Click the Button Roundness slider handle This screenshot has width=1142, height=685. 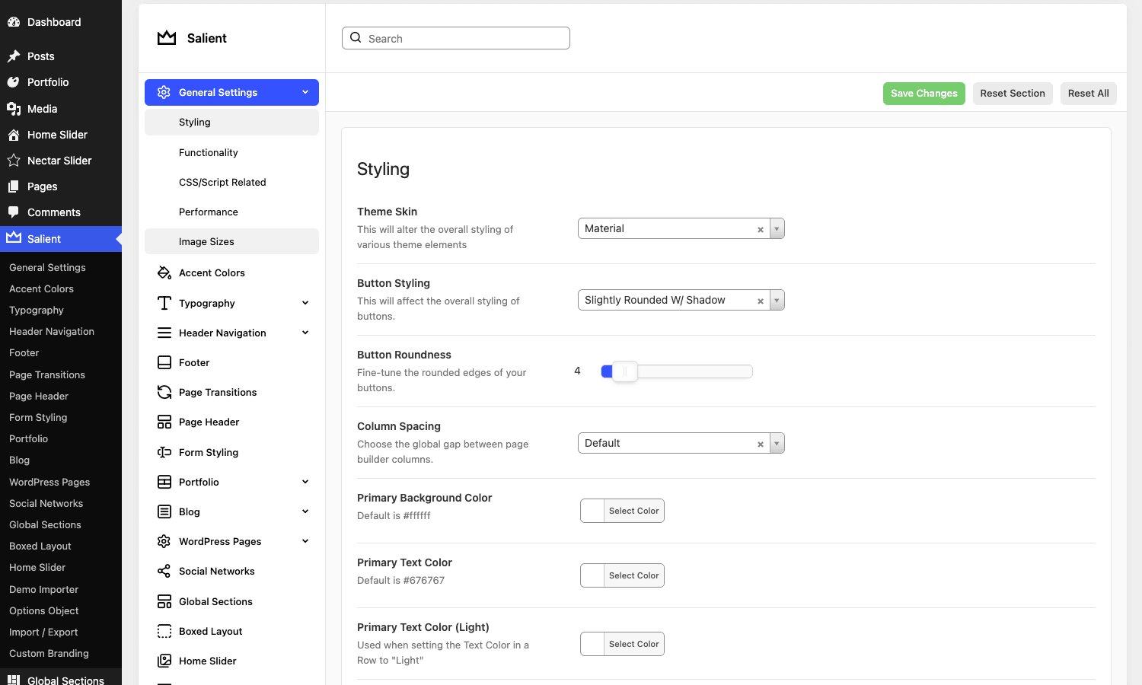coord(625,371)
